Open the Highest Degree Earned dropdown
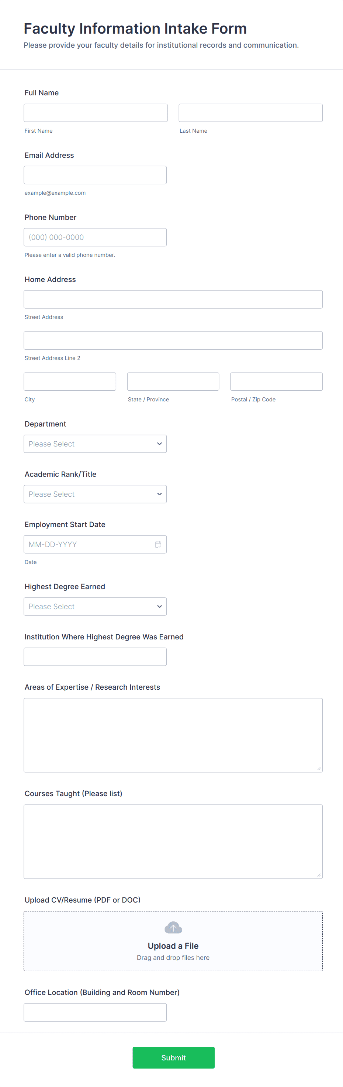The image size is (343, 1087). pyautogui.click(x=95, y=607)
